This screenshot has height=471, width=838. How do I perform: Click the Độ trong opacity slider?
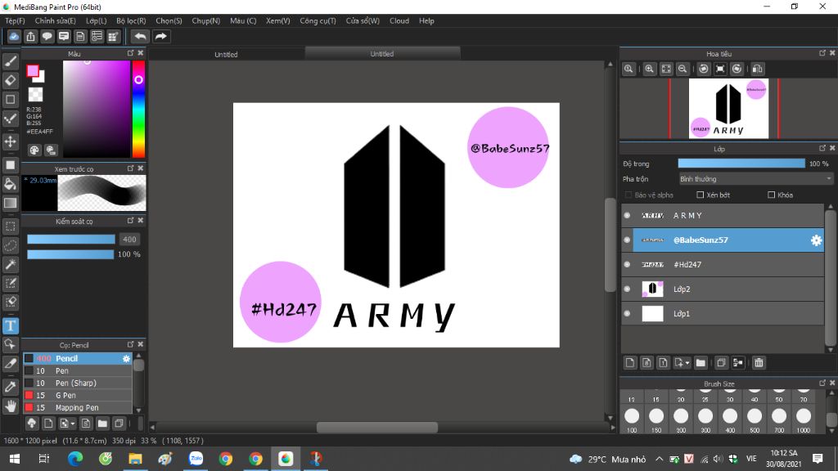pos(741,164)
